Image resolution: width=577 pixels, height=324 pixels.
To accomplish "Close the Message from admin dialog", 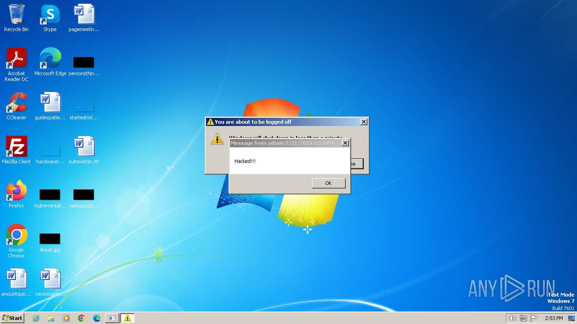I will point(345,143).
